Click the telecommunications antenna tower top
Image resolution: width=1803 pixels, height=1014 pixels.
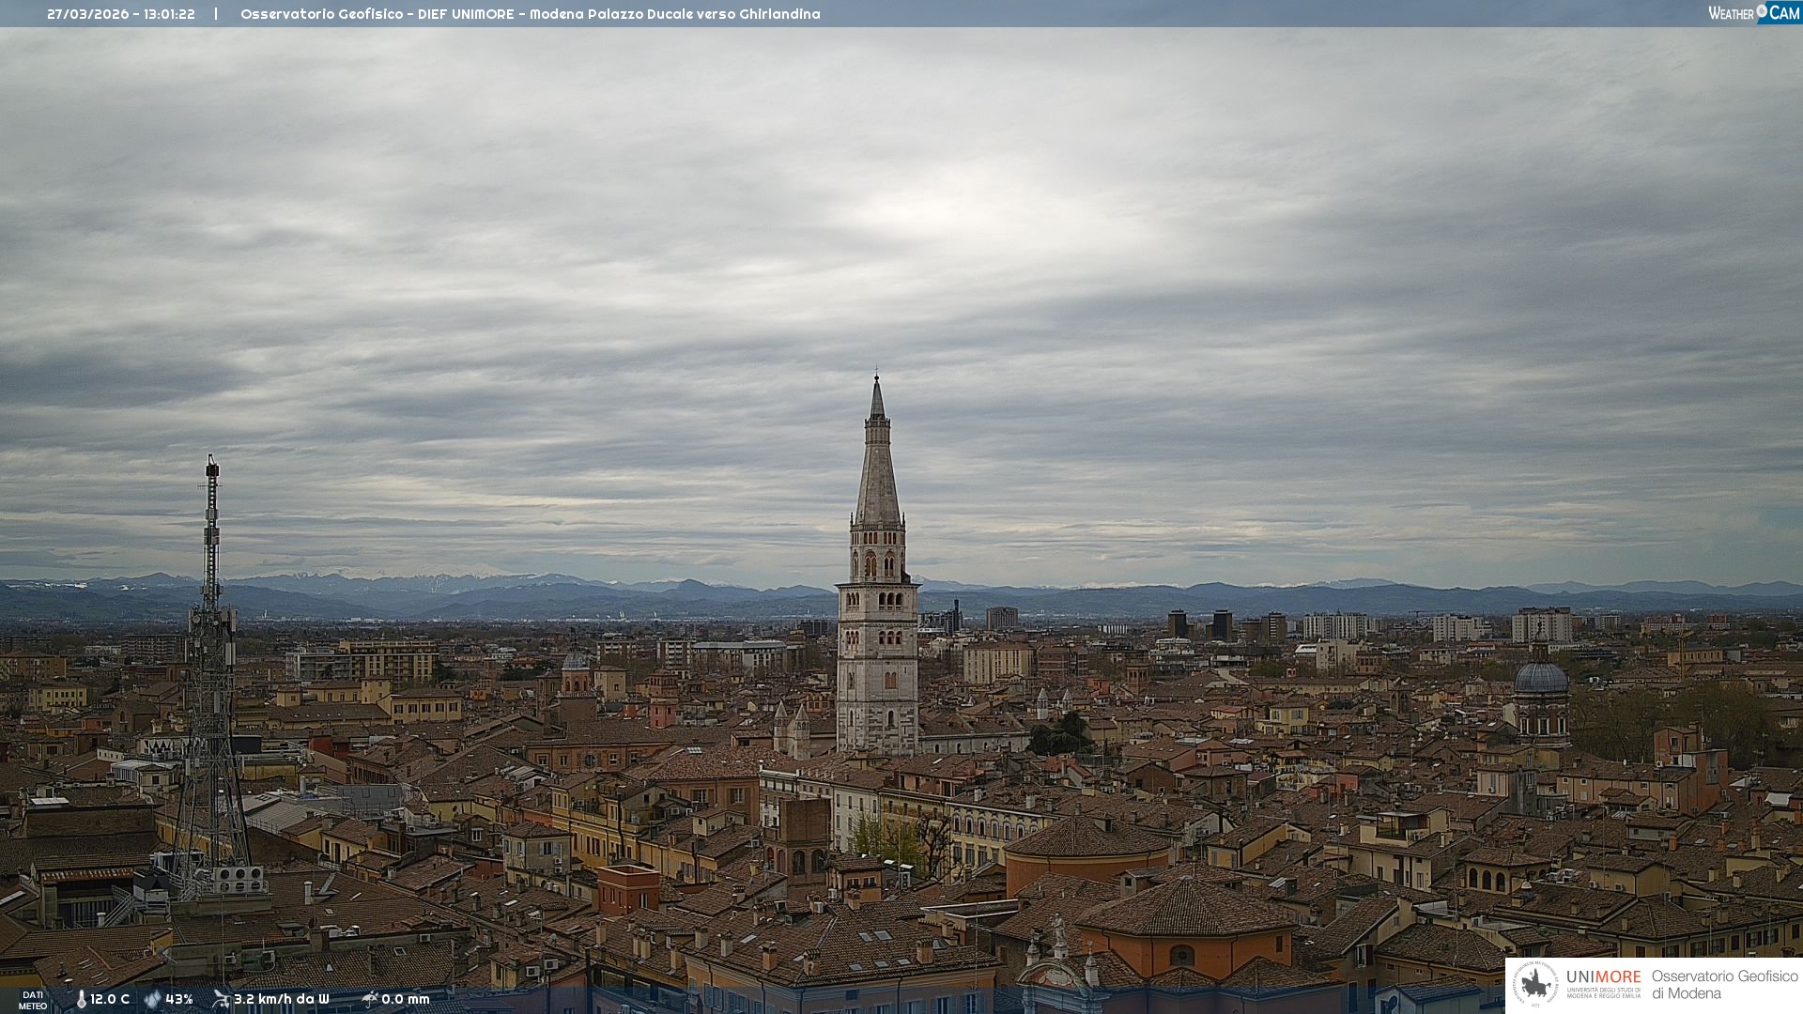click(212, 463)
